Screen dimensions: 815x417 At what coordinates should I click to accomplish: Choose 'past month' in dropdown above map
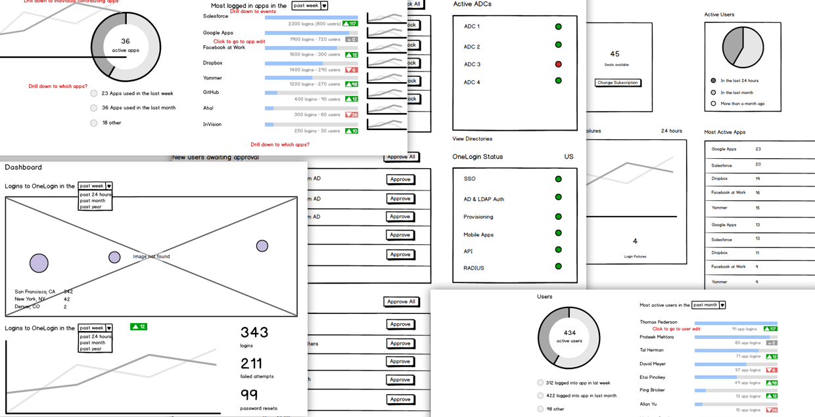[x=93, y=201]
